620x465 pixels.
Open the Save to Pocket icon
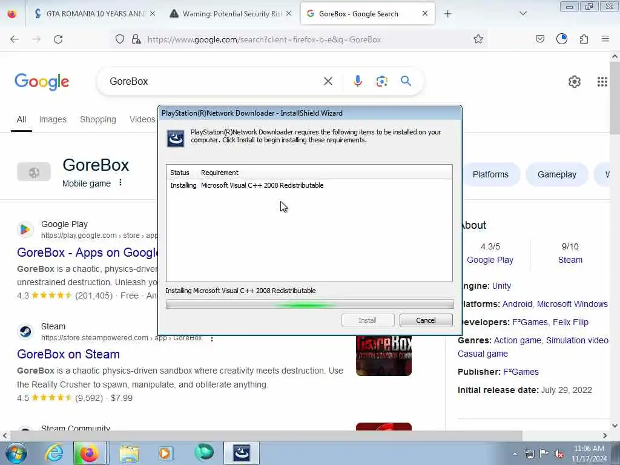tap(539, 39)
